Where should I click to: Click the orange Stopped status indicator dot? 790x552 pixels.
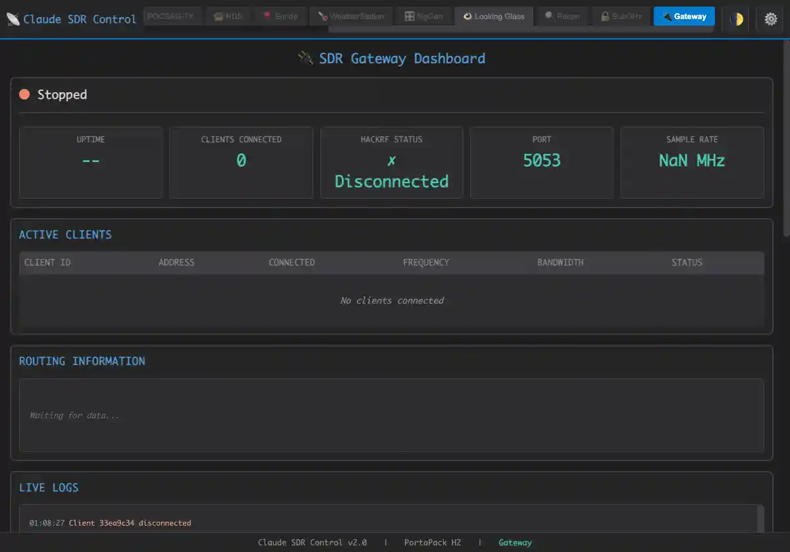coord(24,94)
